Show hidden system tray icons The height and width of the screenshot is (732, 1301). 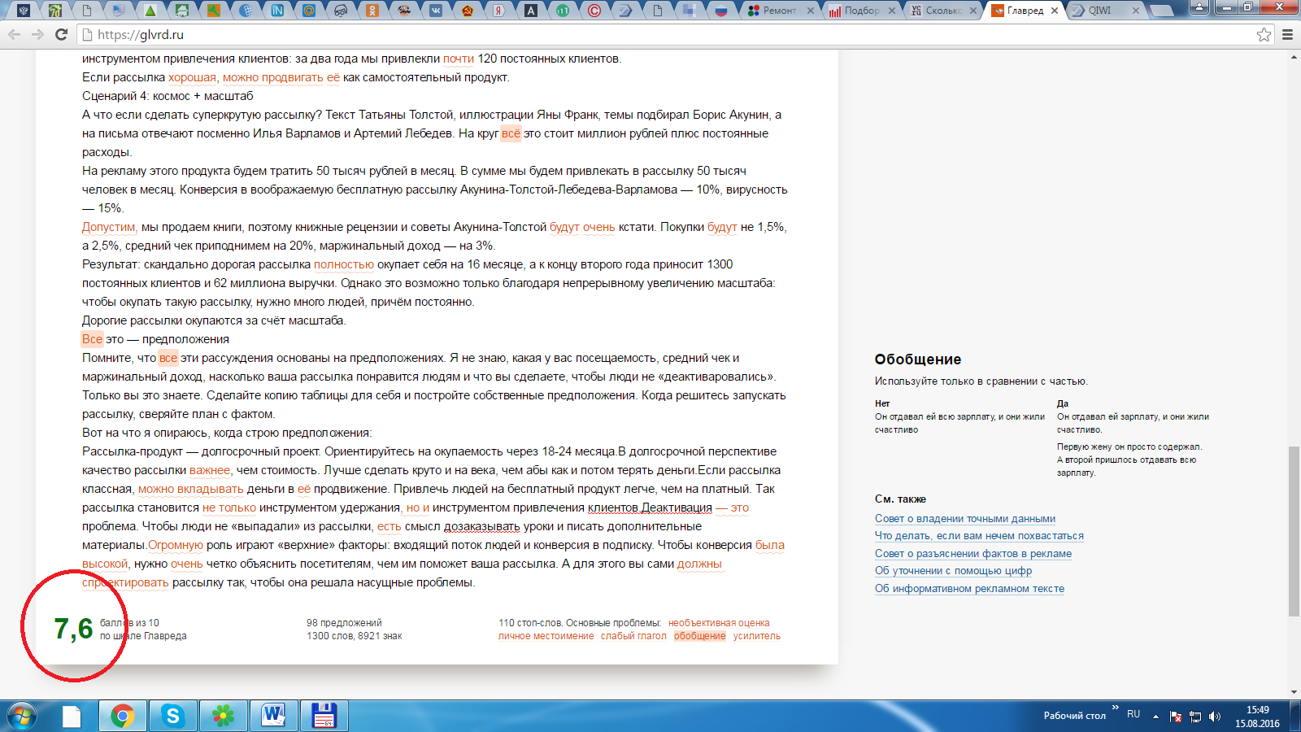coord(1155,717)
